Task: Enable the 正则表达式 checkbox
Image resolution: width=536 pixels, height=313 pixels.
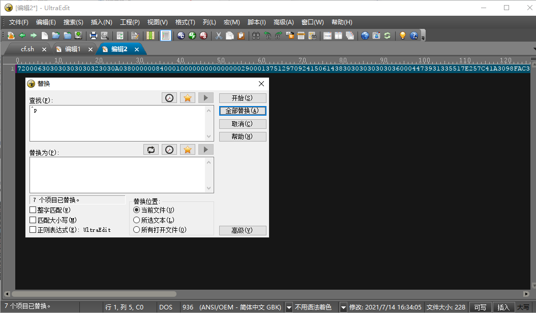Action: click(x=33, y=230)
